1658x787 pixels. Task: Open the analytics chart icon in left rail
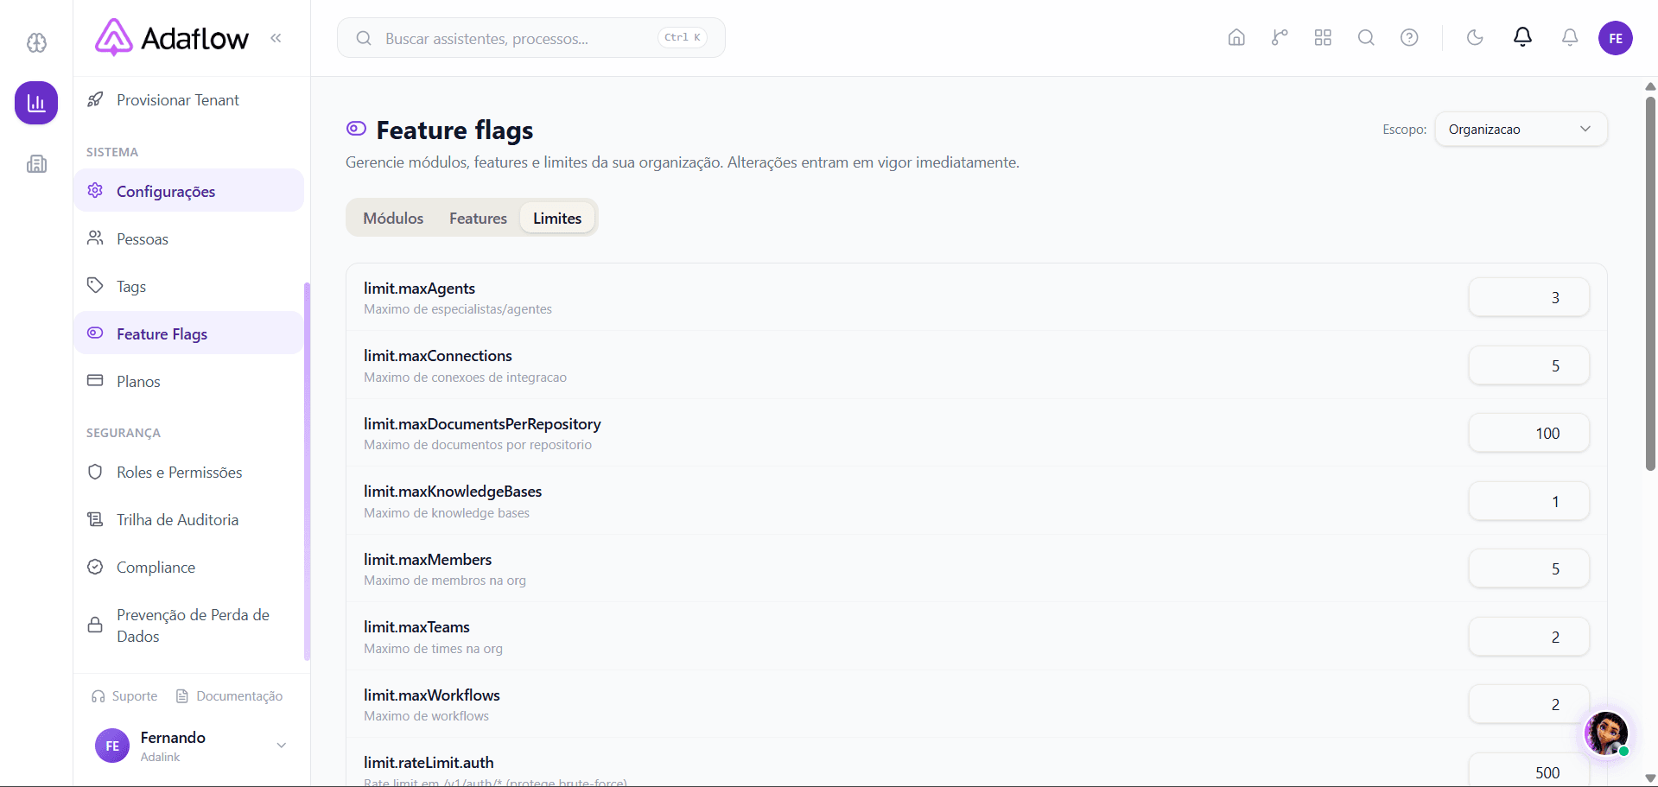[36, 103]
